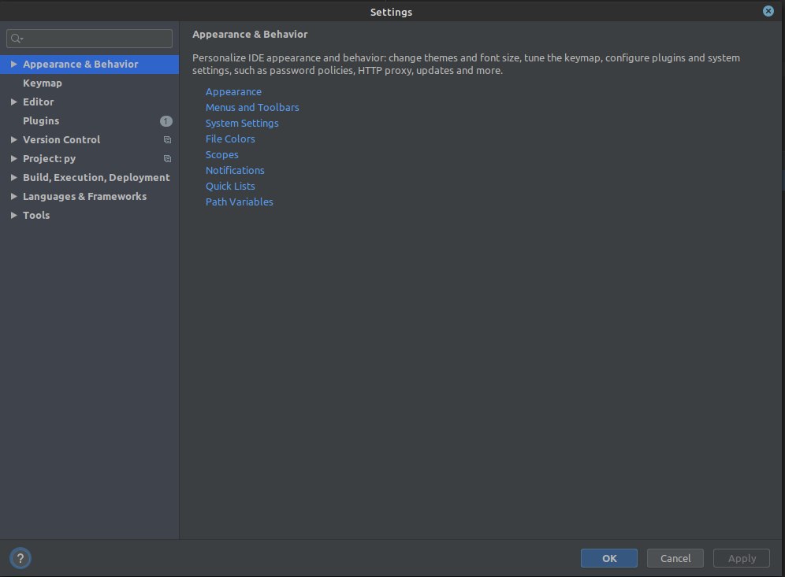Select Version Control in the settings tree
785x577 pixels.
89,139
